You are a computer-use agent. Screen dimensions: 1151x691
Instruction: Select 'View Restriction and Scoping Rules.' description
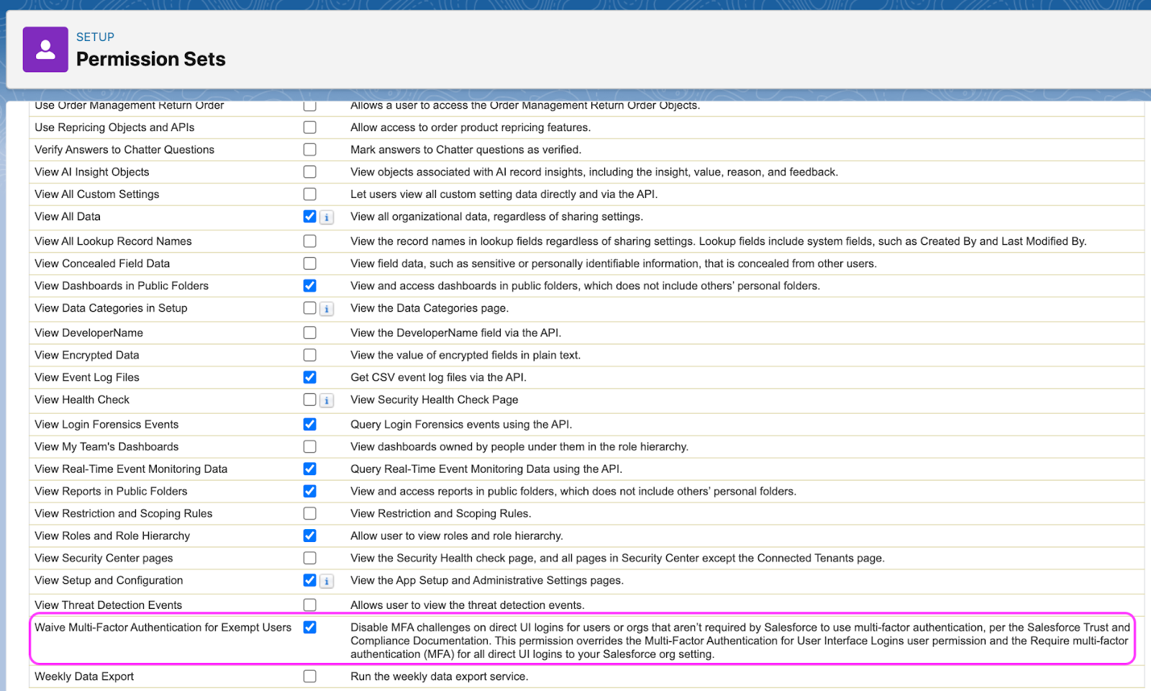441,514
